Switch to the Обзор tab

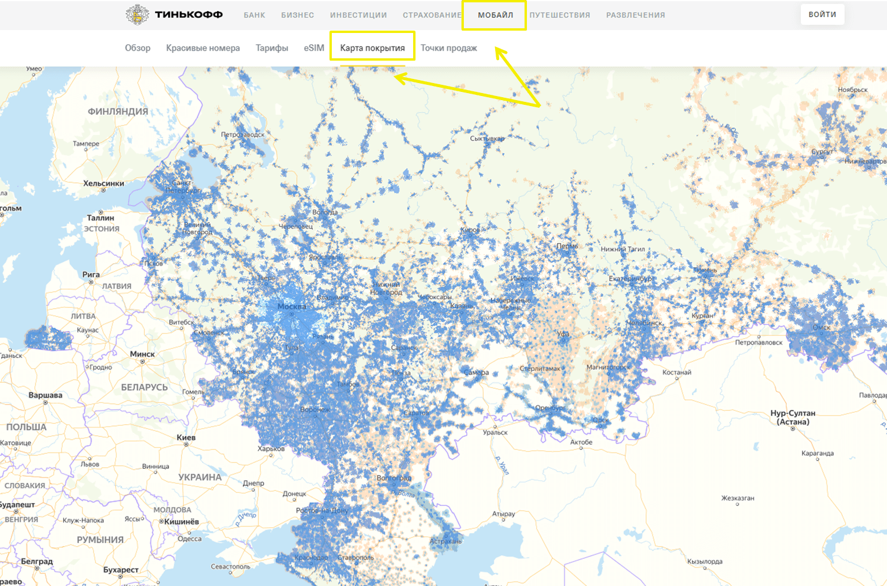137,48
